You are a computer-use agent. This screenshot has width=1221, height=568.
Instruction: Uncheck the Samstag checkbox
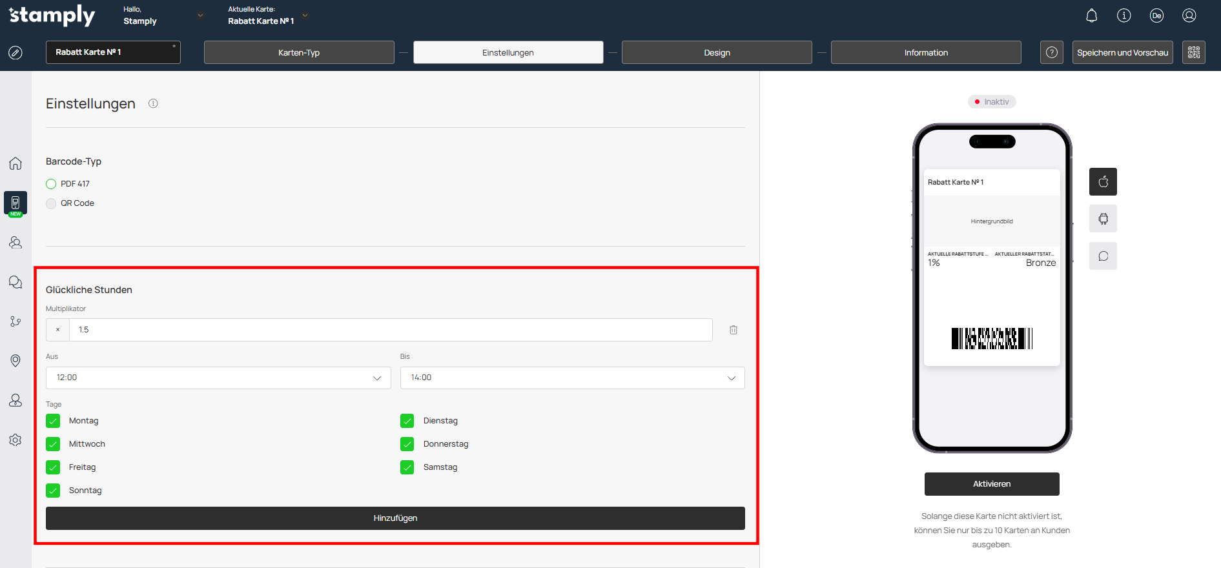(x=407, y=467)
